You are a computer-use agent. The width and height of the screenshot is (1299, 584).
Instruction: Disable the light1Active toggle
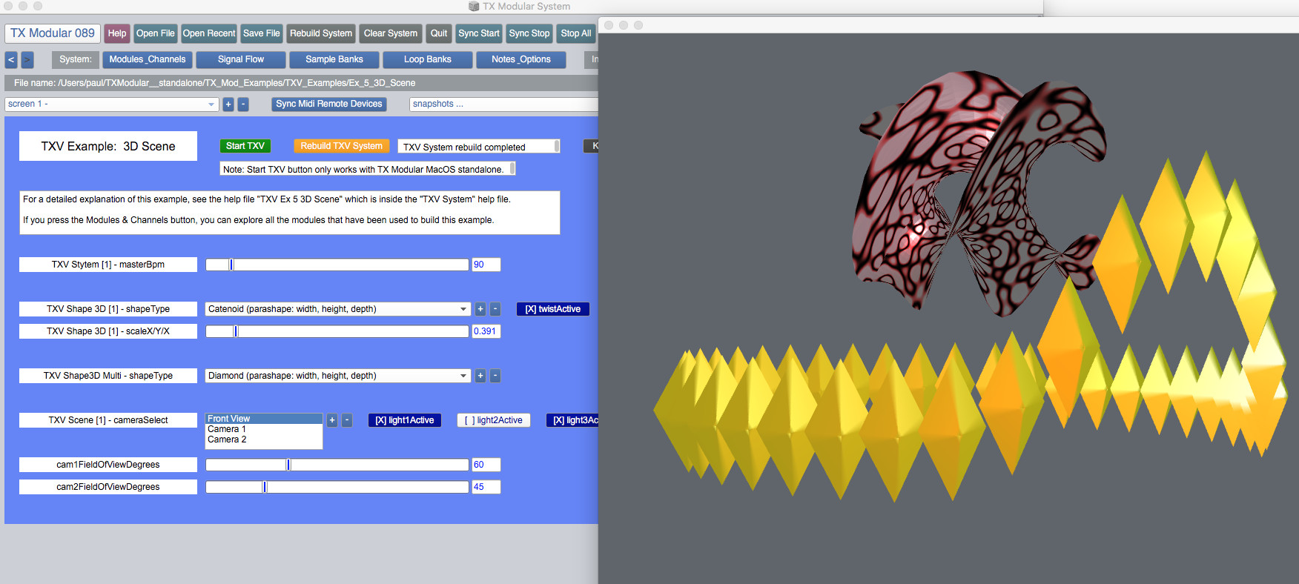point(404,420)
